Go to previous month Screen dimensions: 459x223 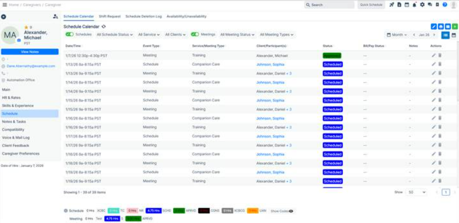click(x=414, y=35)
